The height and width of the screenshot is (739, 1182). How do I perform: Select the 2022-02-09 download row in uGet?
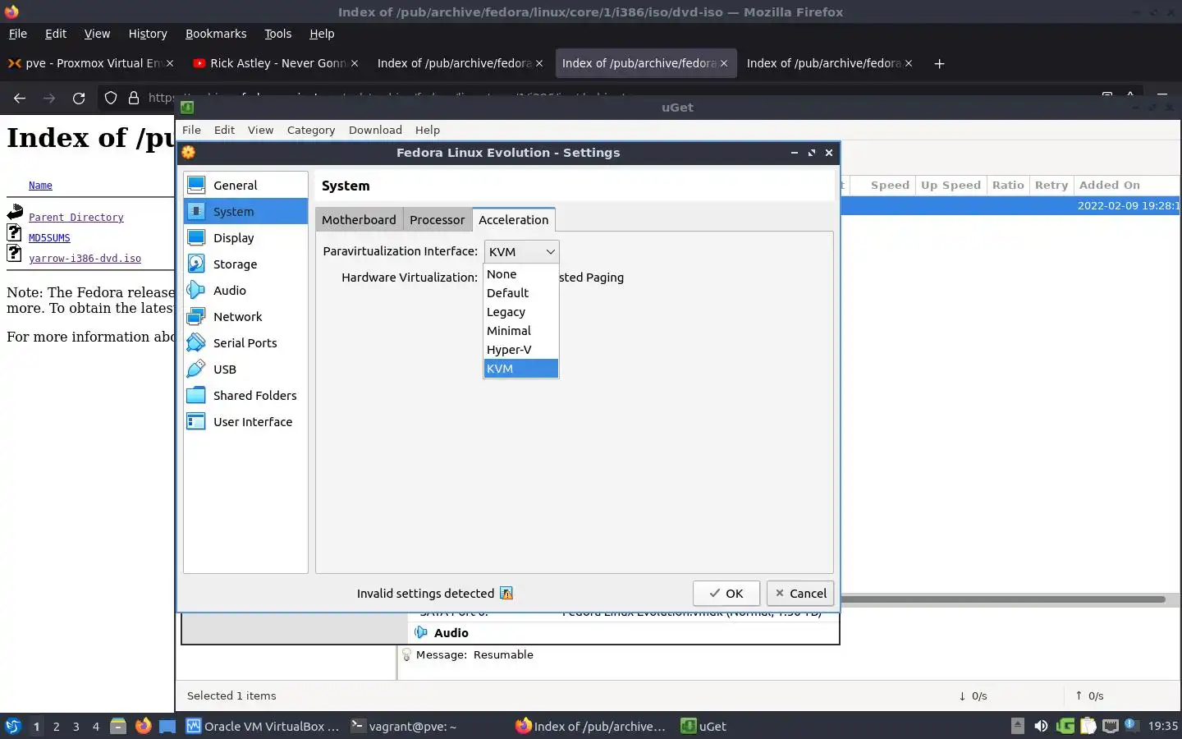(1010, 206)
